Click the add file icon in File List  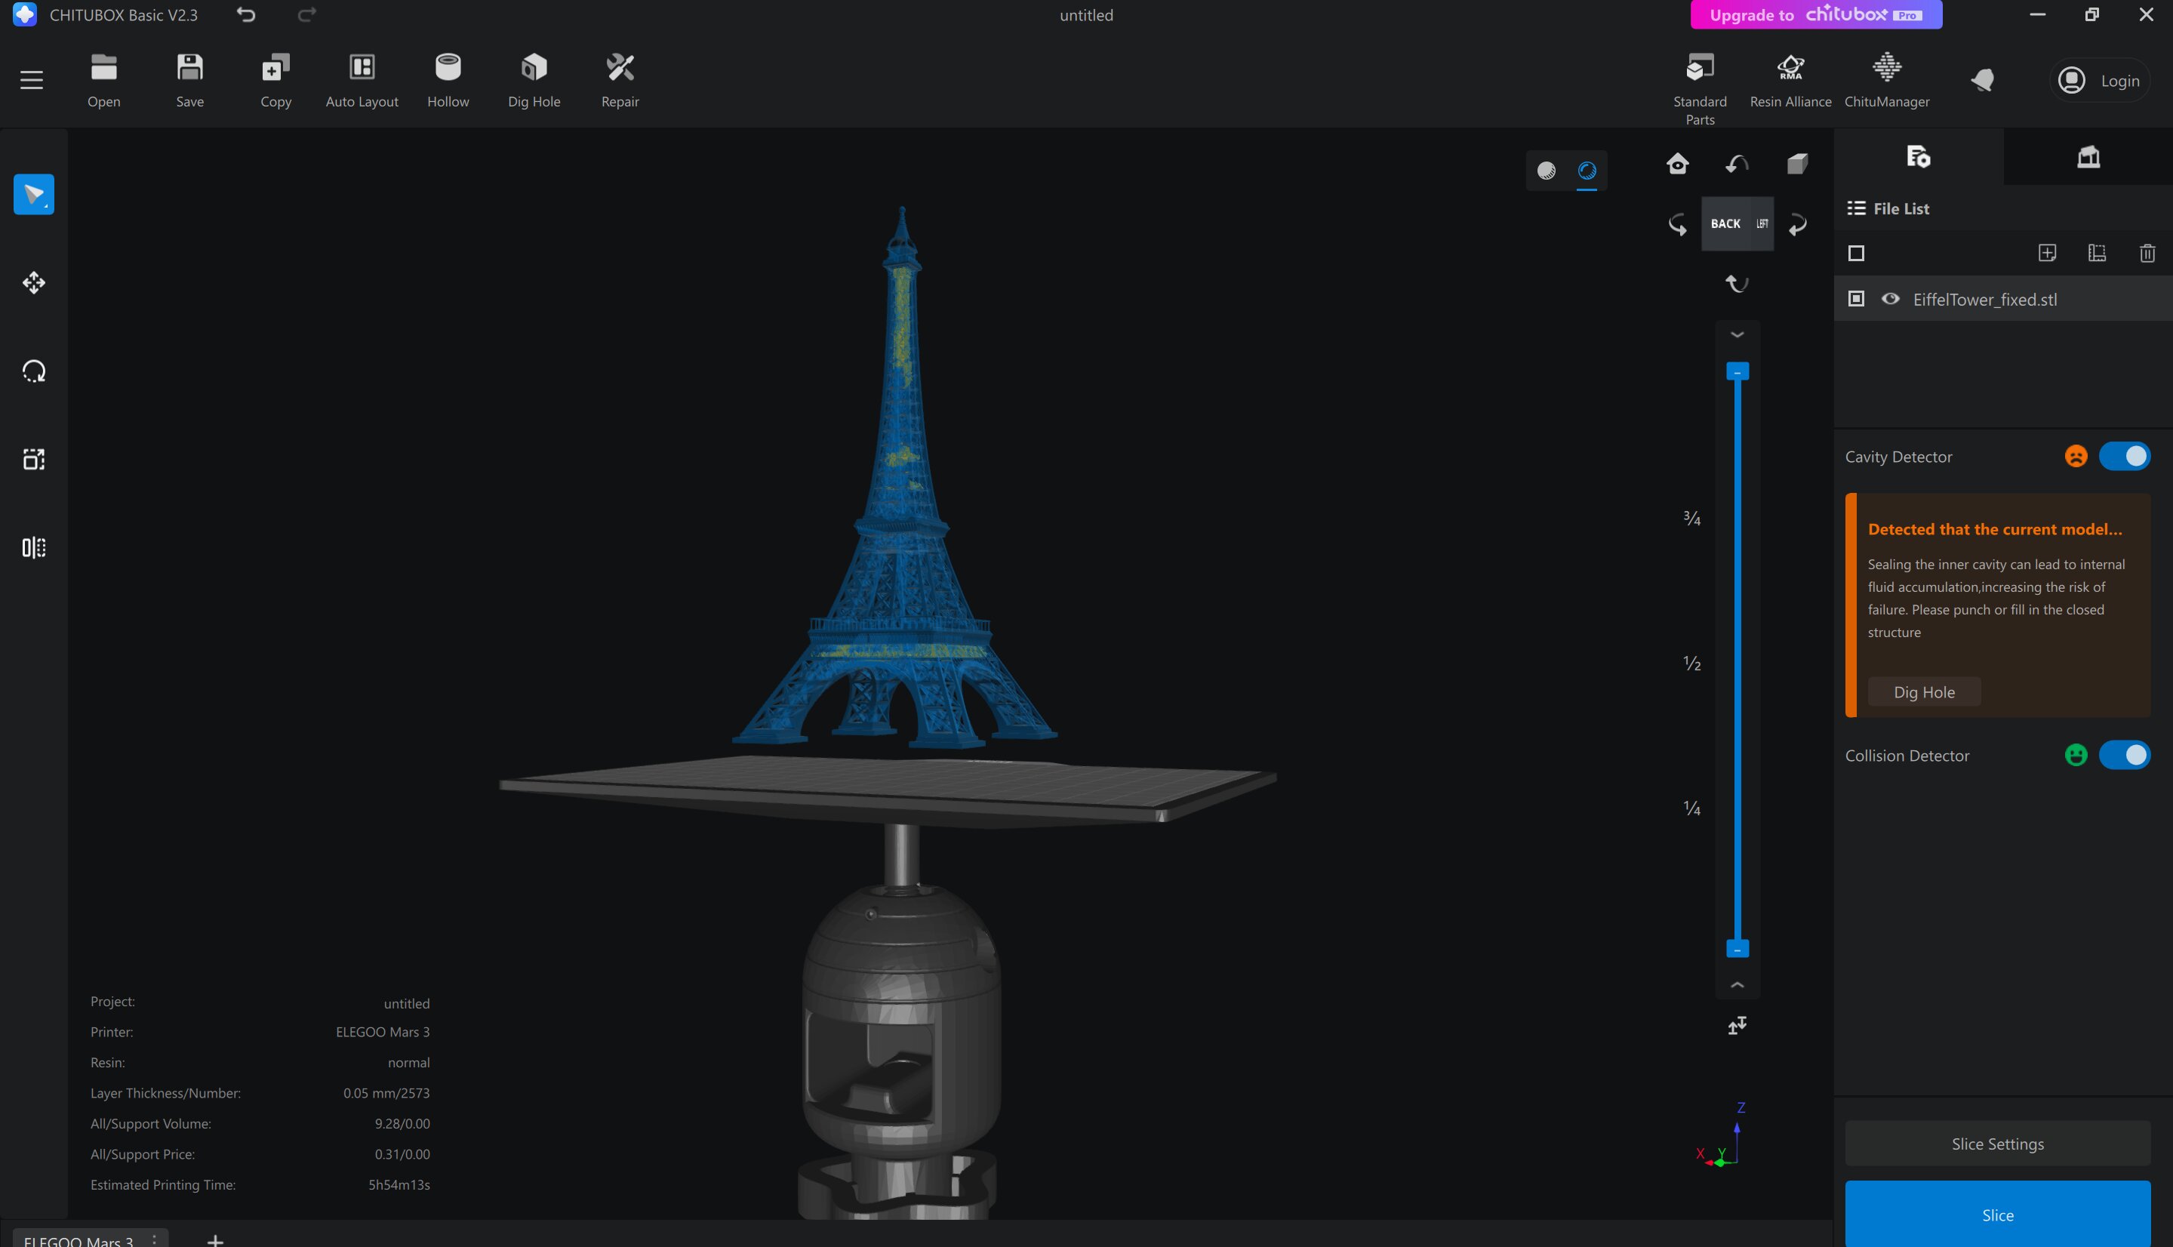tap(2046, 253)
